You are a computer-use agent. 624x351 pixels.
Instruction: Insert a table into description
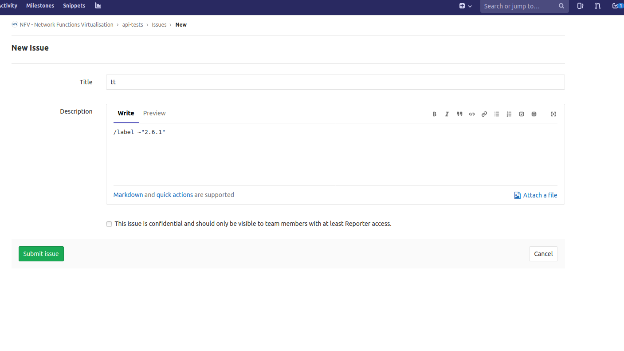pos(534,114)
